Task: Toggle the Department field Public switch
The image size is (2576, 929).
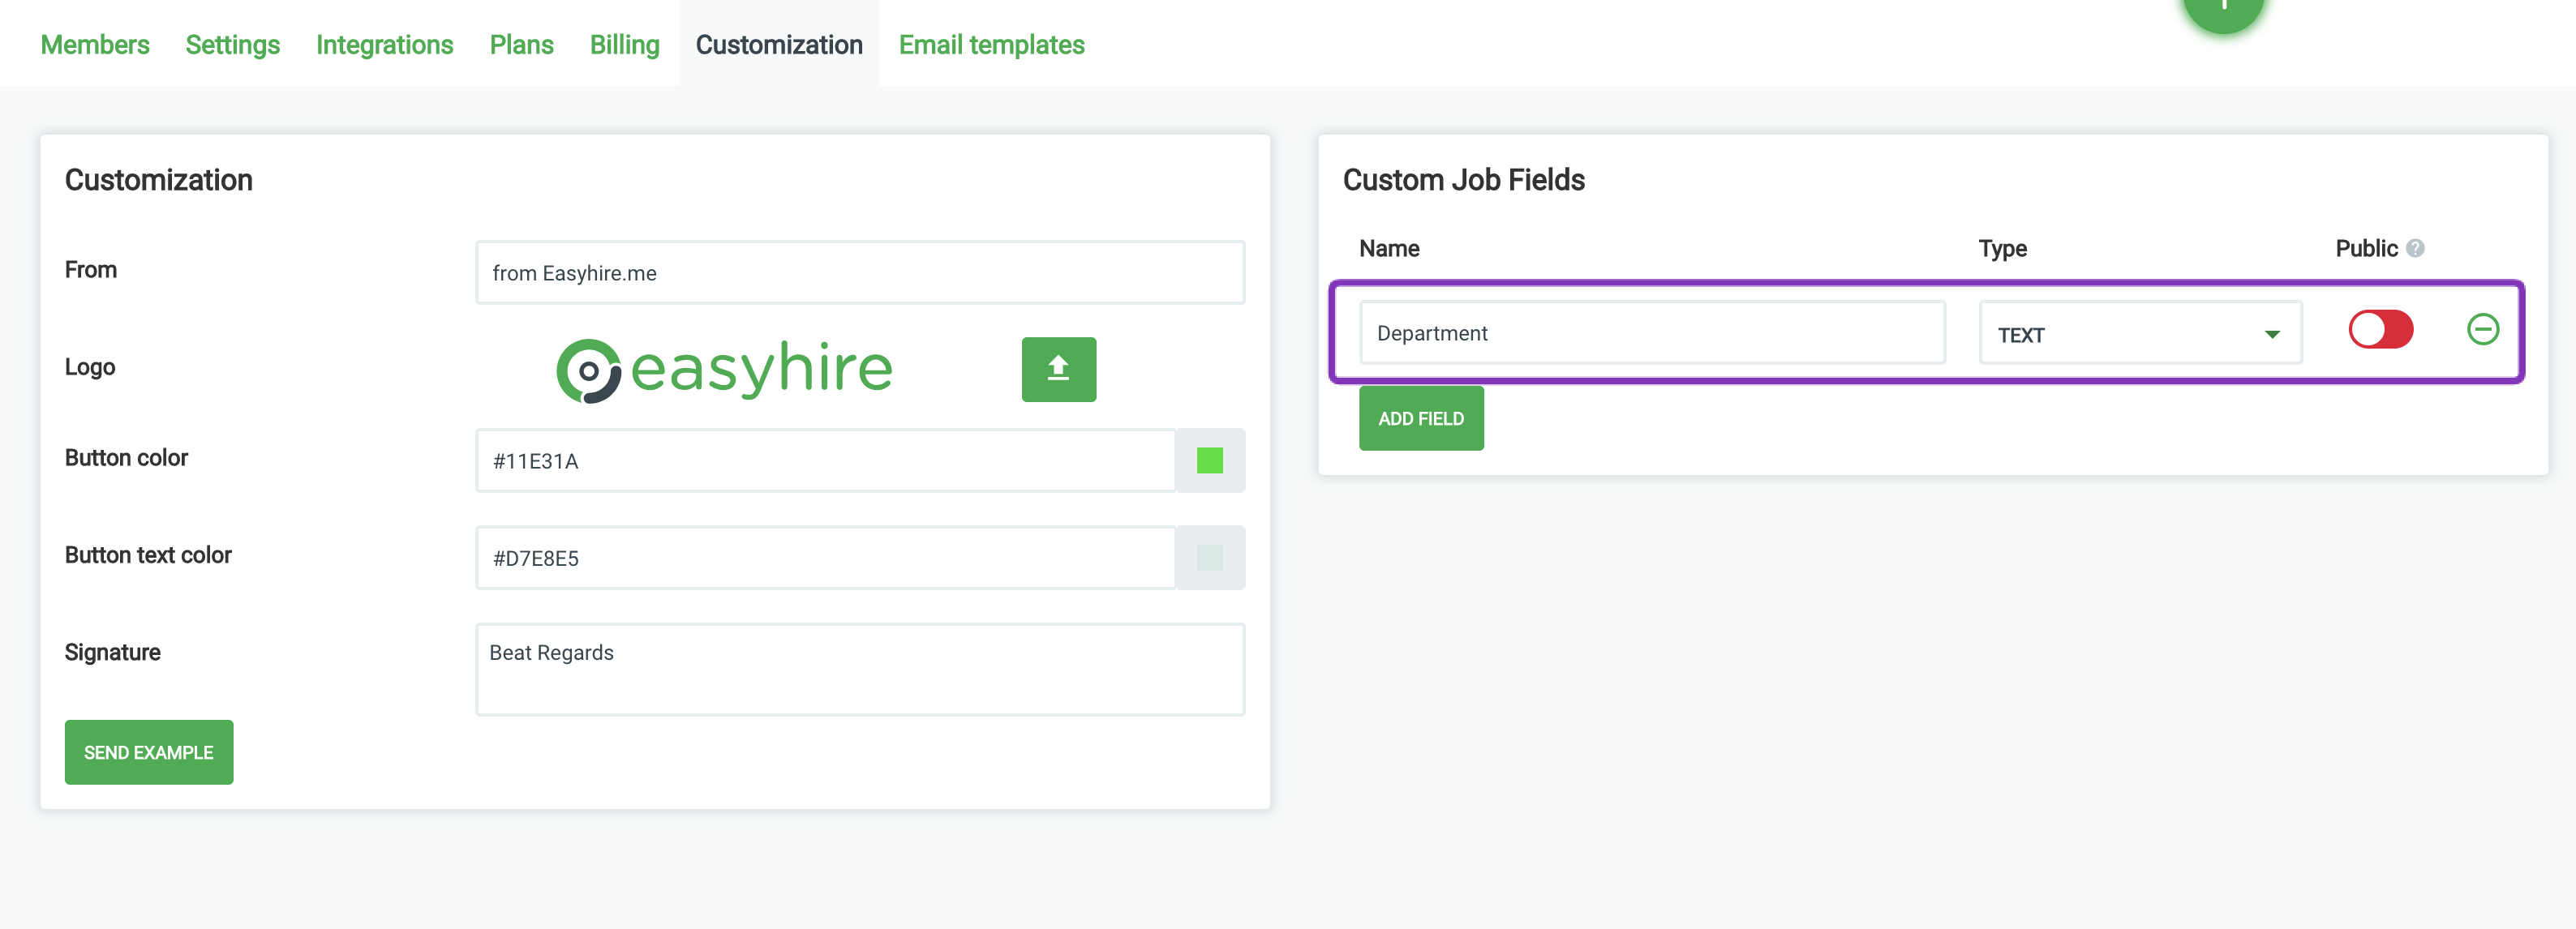Action: click(x=2380, y=330)
